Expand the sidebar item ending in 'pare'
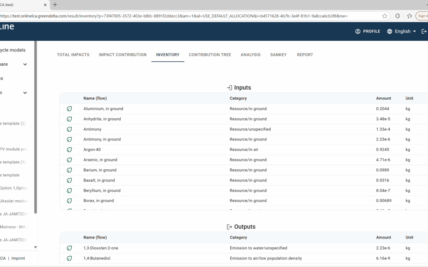Image resolution: width=428 pixels, height=267 pixels. coord(25,64)
